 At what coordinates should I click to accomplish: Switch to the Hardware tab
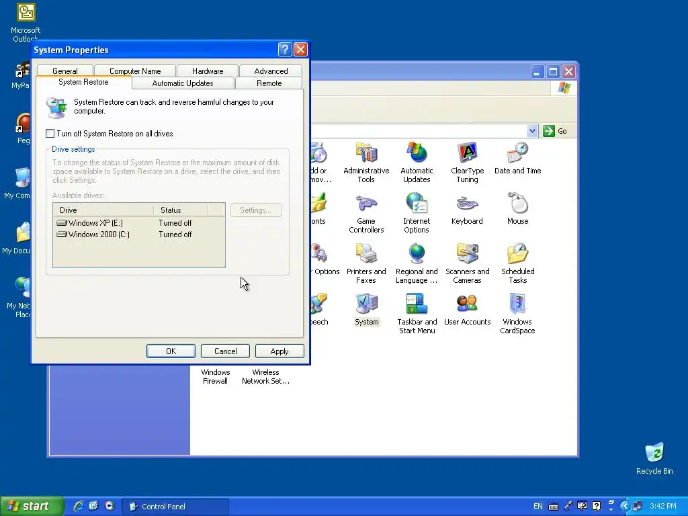208,71
